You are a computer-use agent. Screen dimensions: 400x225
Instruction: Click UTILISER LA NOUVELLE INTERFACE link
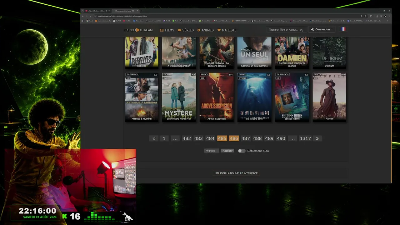(x=236, y=173)
